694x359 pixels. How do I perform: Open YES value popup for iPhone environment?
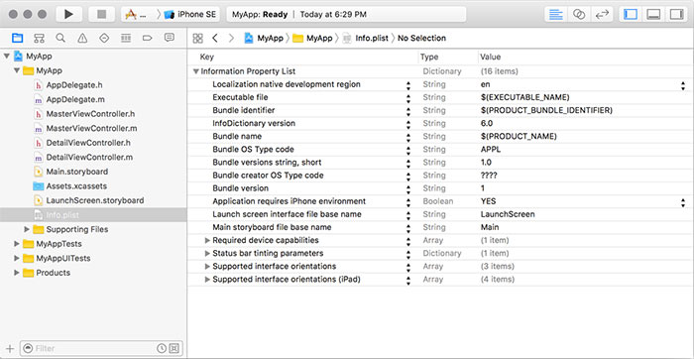[683, 202]
